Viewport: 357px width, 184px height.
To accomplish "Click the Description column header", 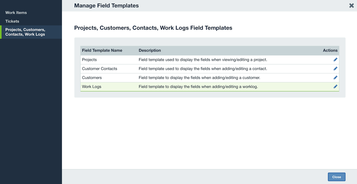I will click(x=150, y=50).
